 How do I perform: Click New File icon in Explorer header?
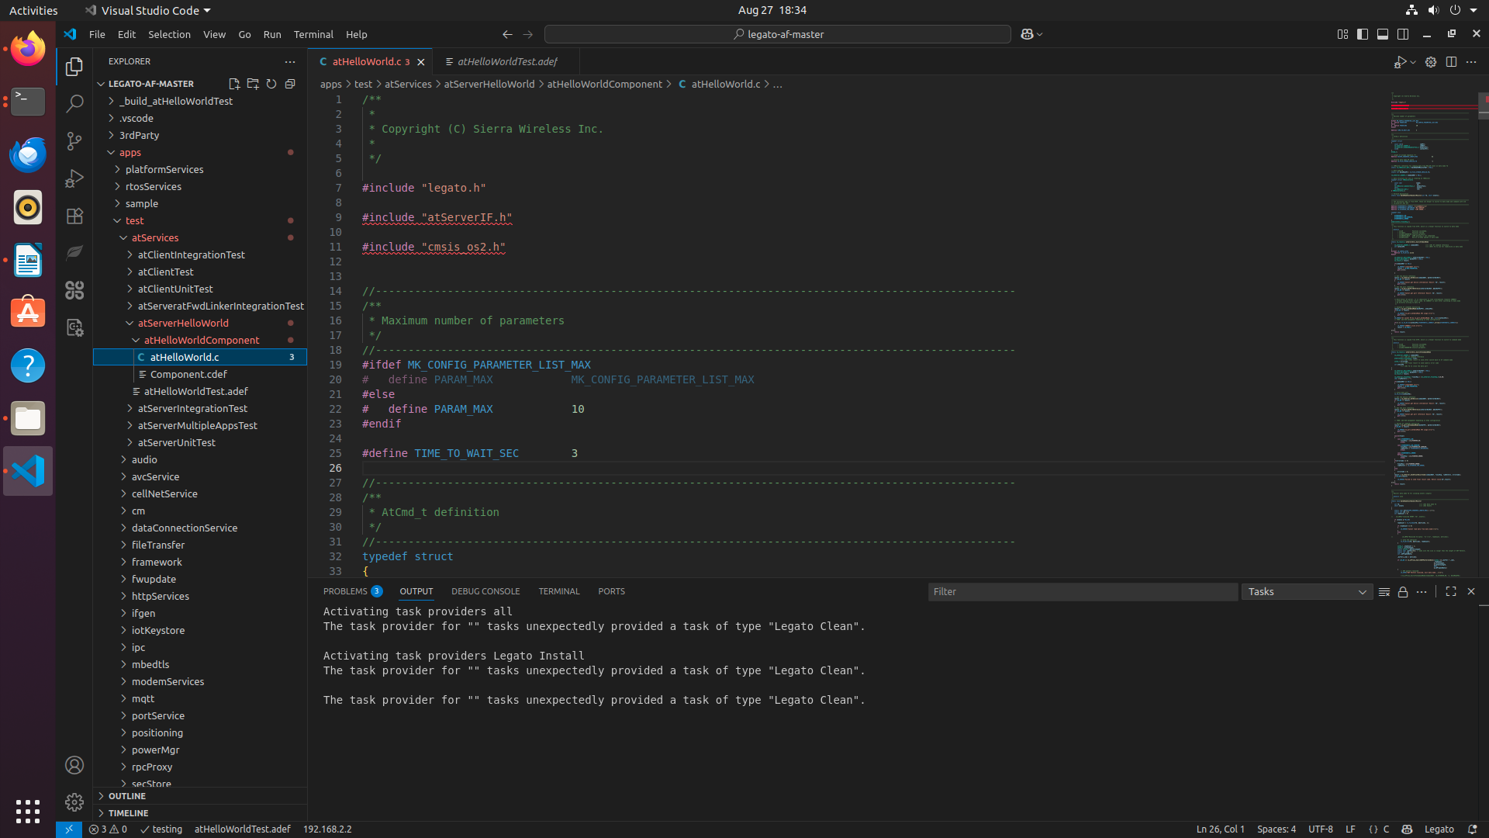[x=234, y=84]
